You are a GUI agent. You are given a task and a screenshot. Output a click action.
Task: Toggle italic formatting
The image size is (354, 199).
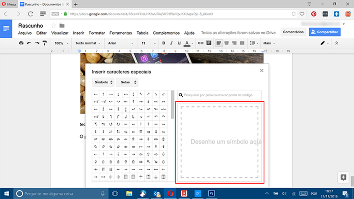coord(171,43)
